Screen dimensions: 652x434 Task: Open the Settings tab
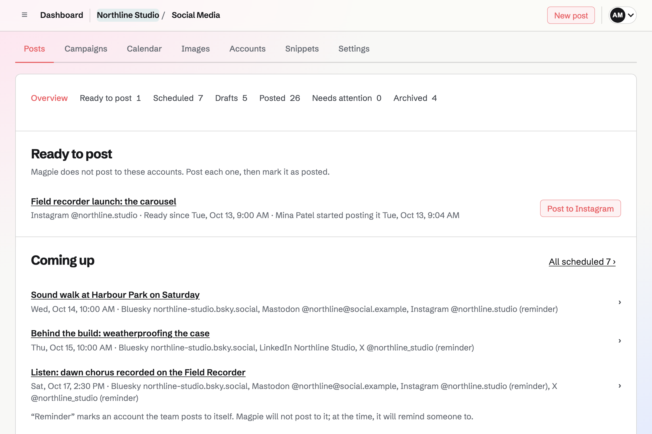pyautogui.click(x=354, y=49)
